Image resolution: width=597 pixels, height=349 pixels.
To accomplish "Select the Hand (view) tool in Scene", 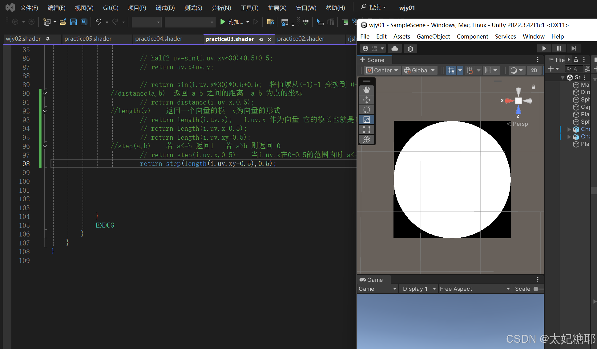I will click(x=366, y=90).
